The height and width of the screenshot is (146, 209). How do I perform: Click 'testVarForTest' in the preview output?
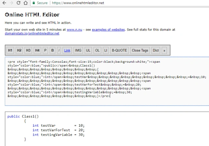55,130
